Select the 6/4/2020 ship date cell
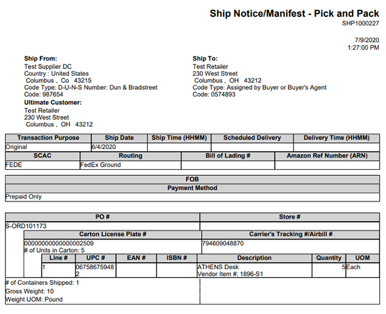The height and width of the screenshot is (314, 386). pos(104,147)
